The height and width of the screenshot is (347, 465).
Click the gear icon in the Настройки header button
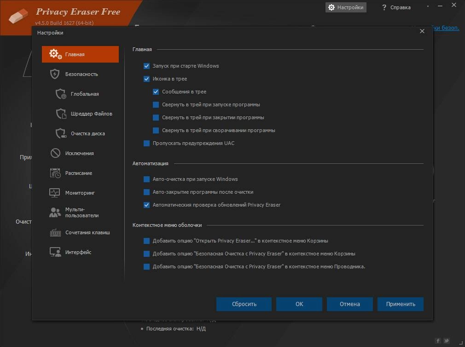[331, 7]
